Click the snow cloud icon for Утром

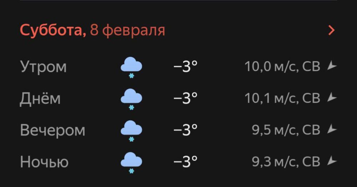[131, 67]
